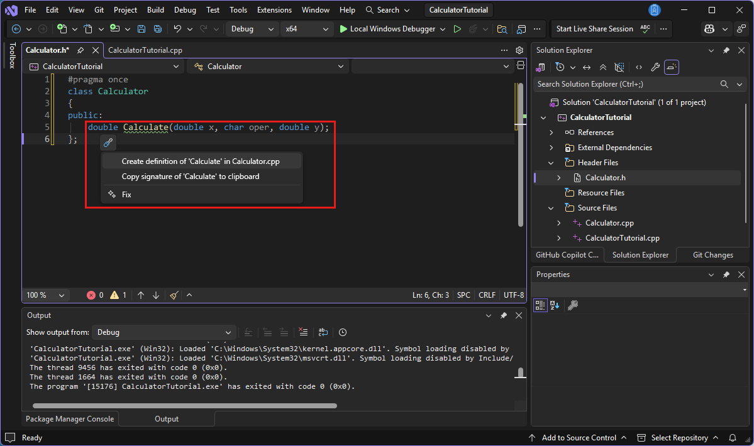Open the Solution Explorer wrench Properties icon
Viewport: 754px width, 446px height.
coord(655,67)
